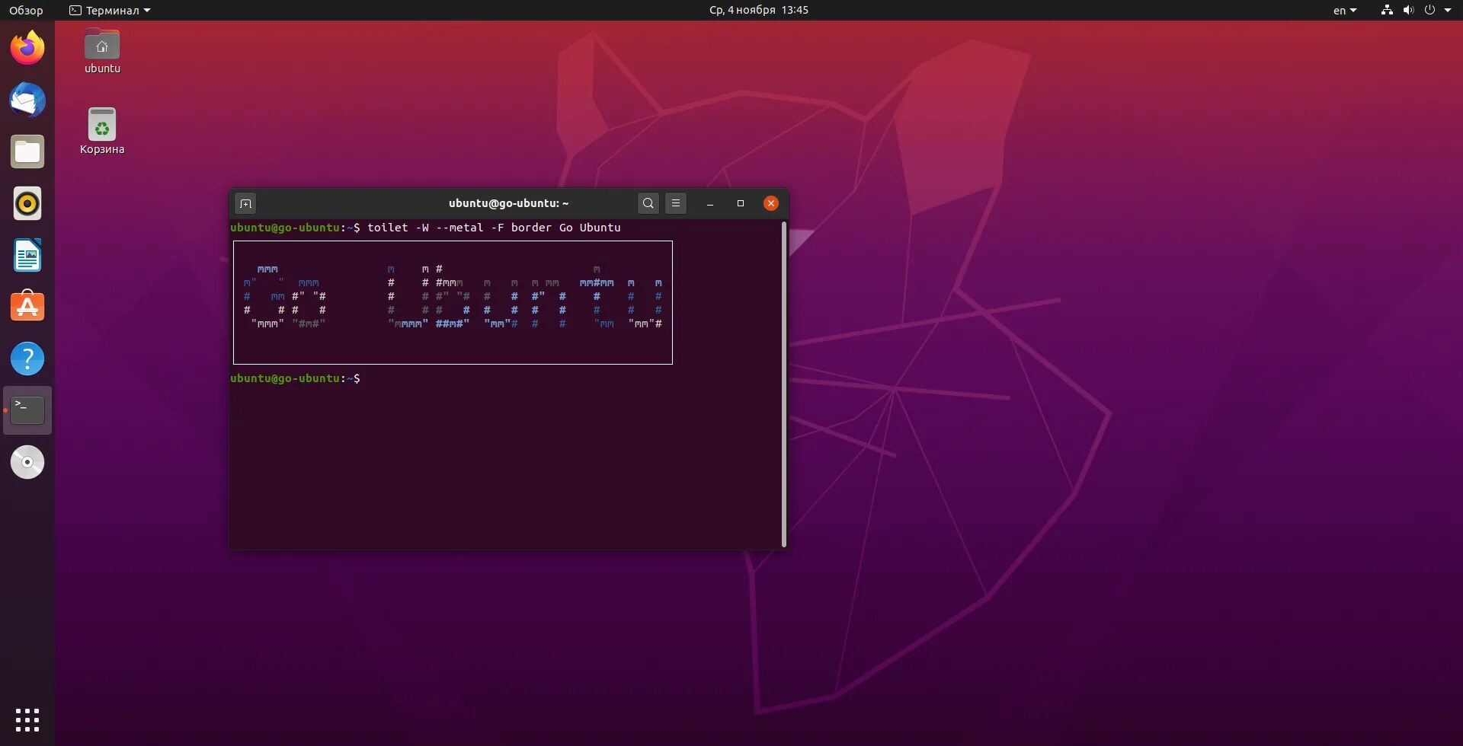Click the terminal title ubuntu@go-ubuntu: ~
This screenshot has width=1463, height=746.
tap(508, 203)
